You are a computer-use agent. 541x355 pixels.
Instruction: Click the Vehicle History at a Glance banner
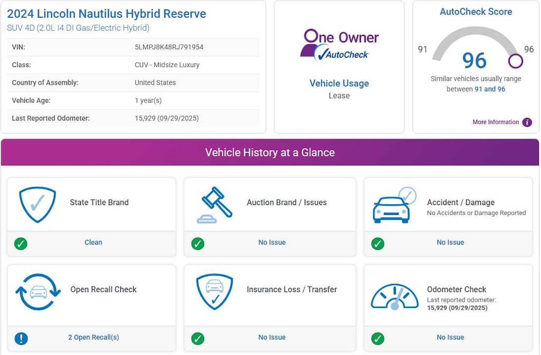(270, 153)
